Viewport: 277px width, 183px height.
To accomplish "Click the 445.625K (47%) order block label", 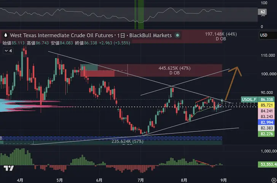I will pyautogui.click(x=175, y=68).
